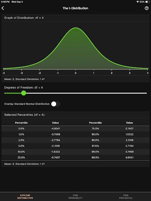
Task: Select the -3.7469 value cell
Action: coord(55,134)
